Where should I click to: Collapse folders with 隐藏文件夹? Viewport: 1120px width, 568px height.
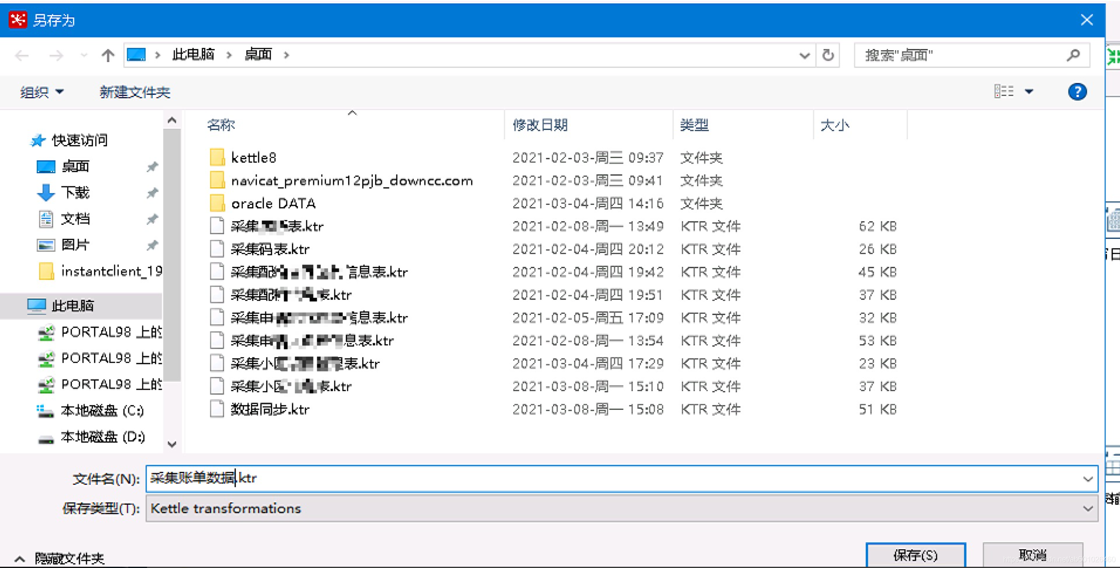coord(60,558)
